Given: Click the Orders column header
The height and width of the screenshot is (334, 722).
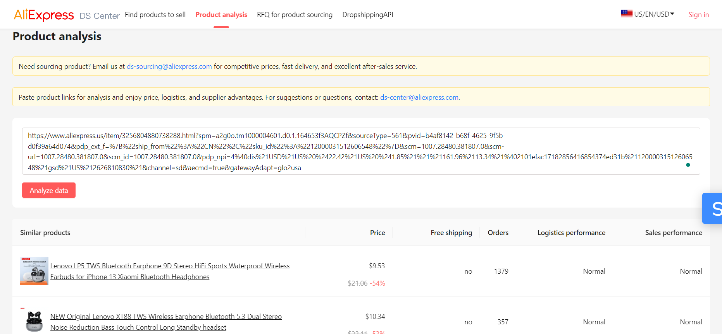Looking at the screenshot, I should (498, 233).
